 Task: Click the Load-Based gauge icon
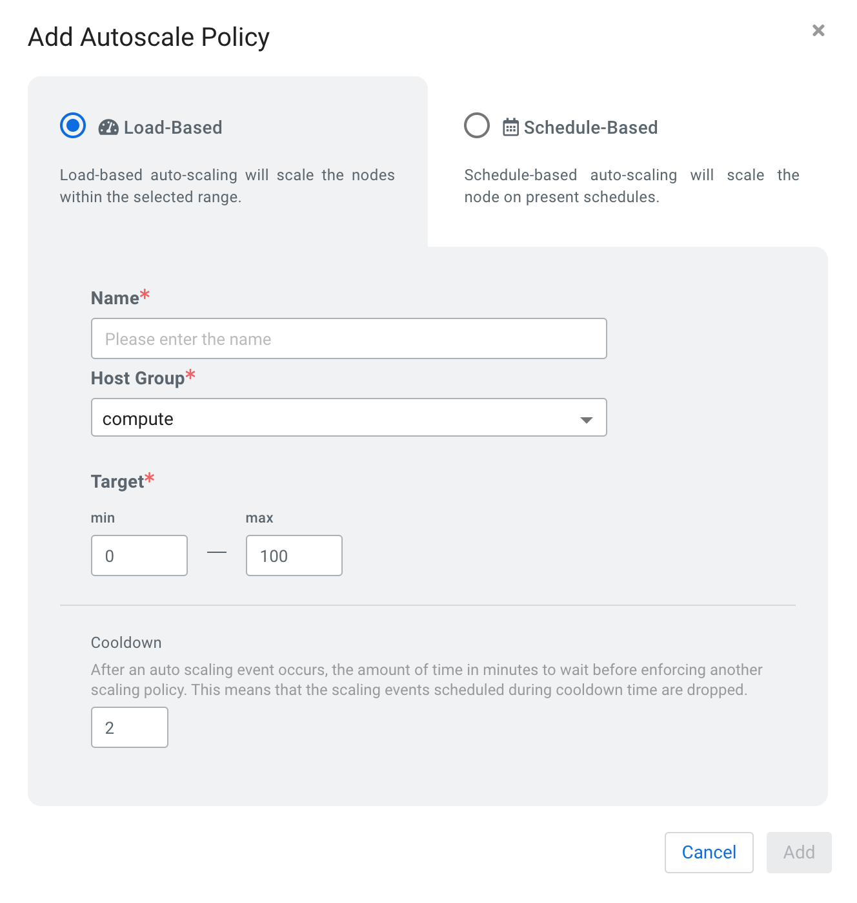[x=108, y=127]
